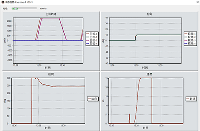Select the 主机-1 legend entry
The width and height of the screenshot is (200, 131).
[92, 34]
